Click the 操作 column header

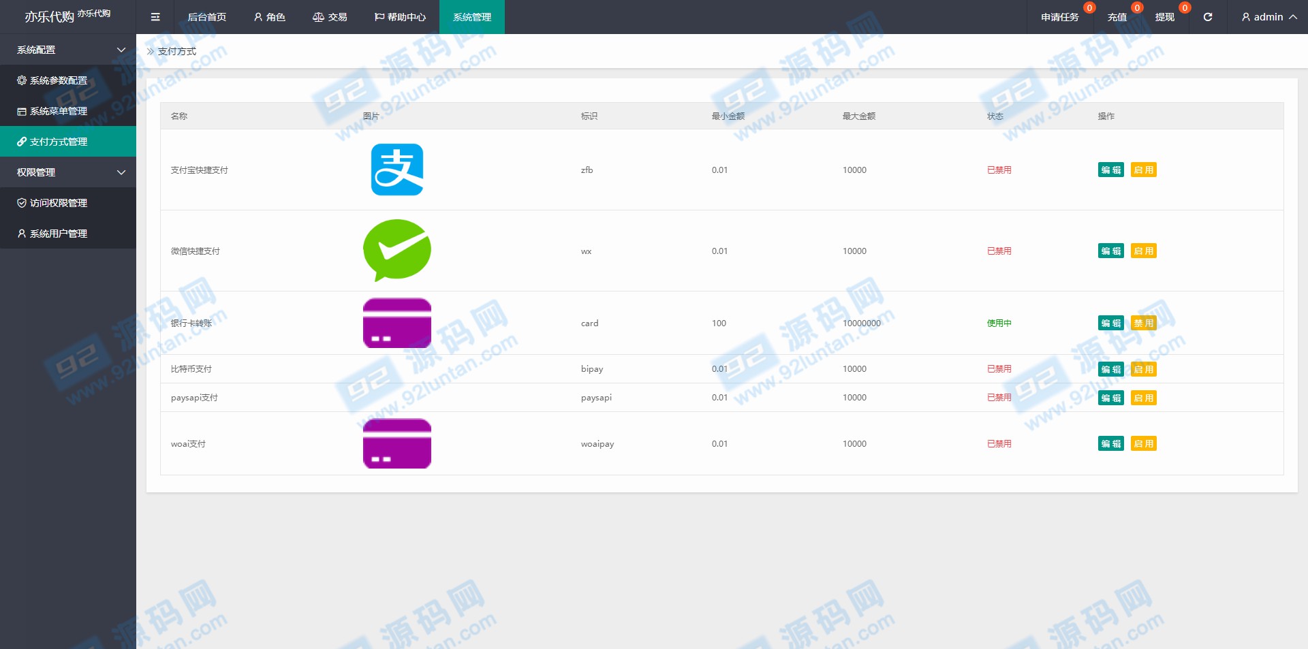(x=1106, y=116)
